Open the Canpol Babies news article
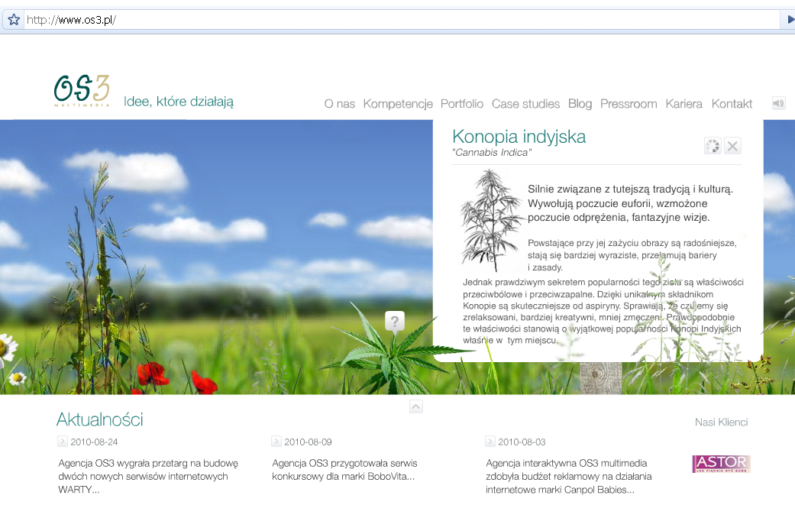795x505 pixels. tap(566, 476)
